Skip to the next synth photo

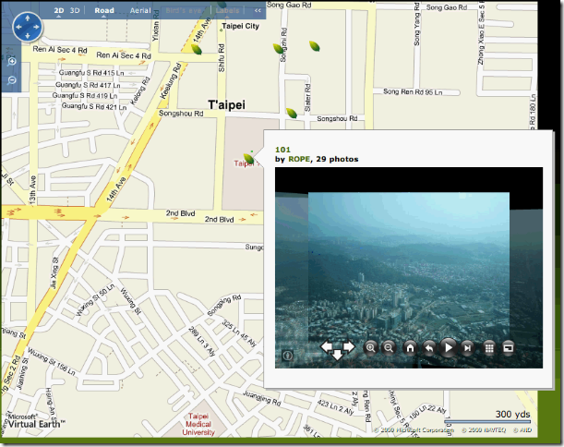[x=467, y=348]
